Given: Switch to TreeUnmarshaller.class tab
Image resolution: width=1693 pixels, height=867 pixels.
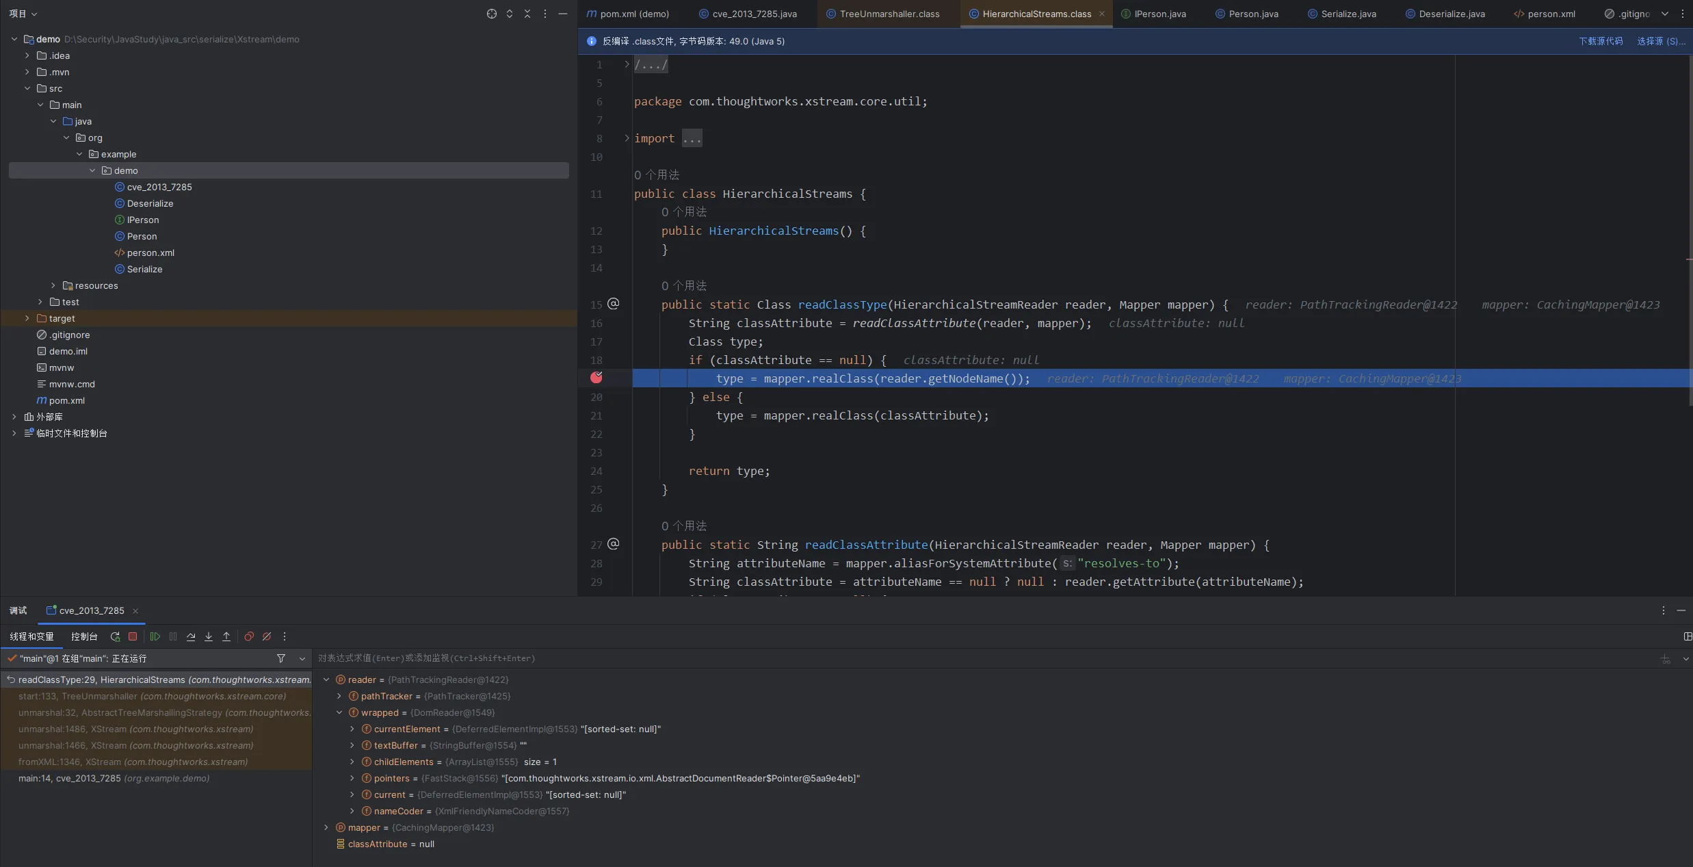Looking at the screenshot, I should click(889, 14).
